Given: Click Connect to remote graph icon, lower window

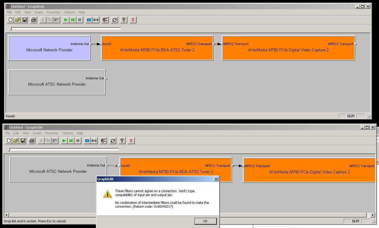Looking at the screenshot, I should click(94, 141).
